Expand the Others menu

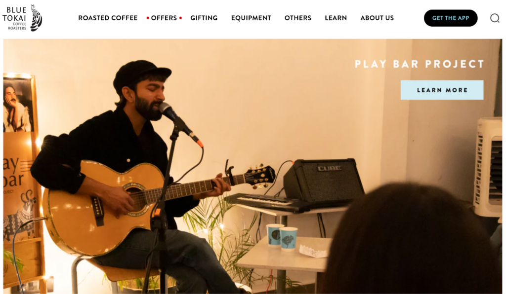click(298, 18)
